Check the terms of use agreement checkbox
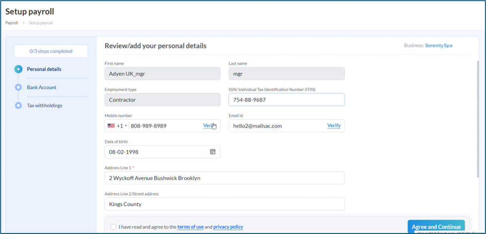 point(113,227)
